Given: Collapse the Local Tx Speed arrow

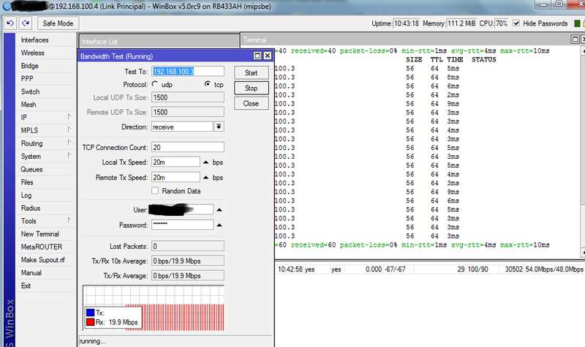Looking at the screenshot, I should [206, 162].
